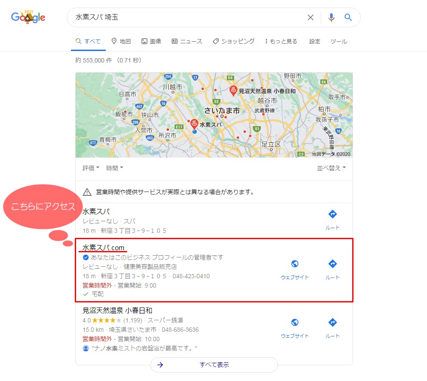
Task: Open ツール options
Action: click(x=339, y=41)
